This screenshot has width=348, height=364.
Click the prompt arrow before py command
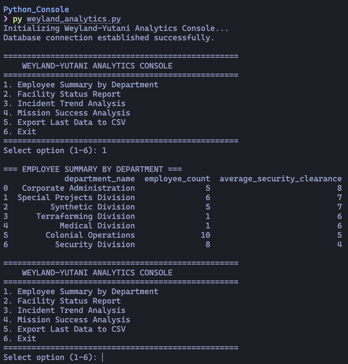6,18
